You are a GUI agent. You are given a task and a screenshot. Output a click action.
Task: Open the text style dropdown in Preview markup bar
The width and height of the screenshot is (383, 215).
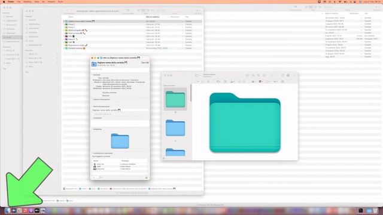pos(275,81)
